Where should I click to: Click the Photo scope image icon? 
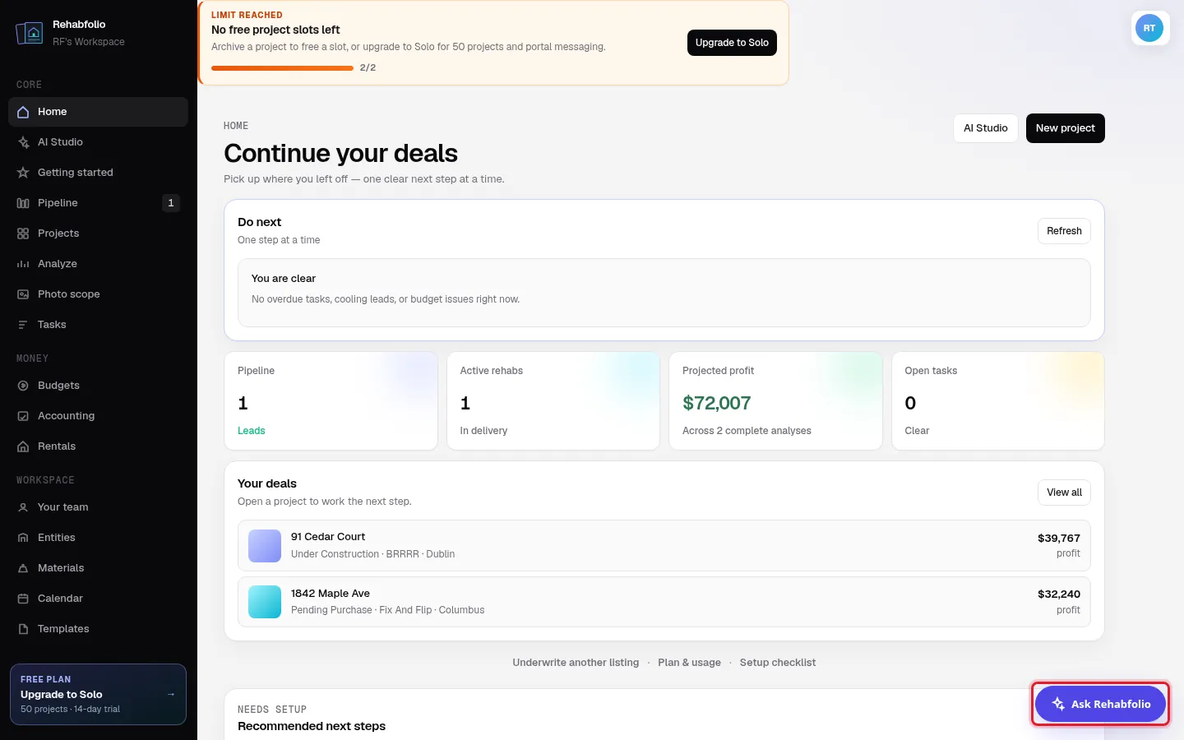[23, 294]
